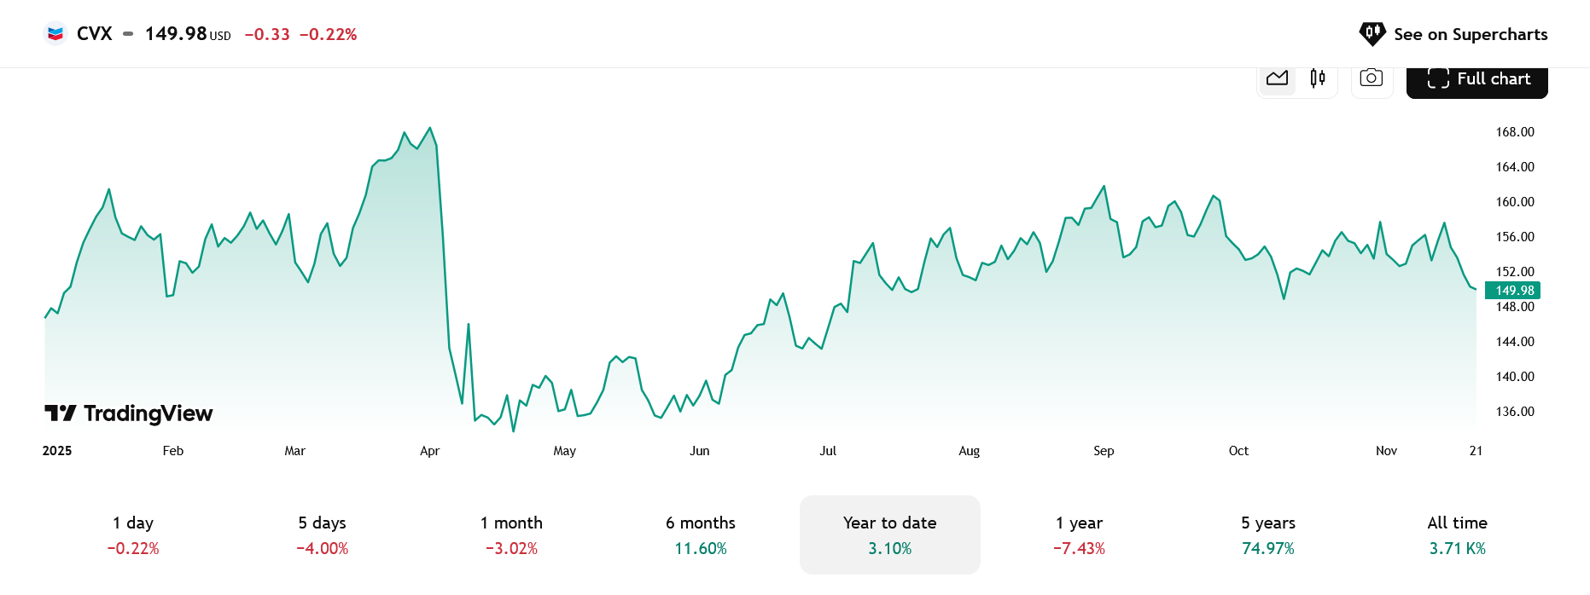Select the 5 years range

(x=1268, y=534)
